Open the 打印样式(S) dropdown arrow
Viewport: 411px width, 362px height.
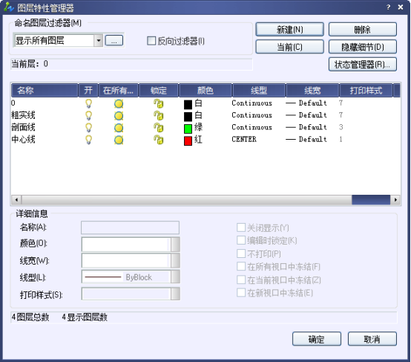click(x=175, y=294)
